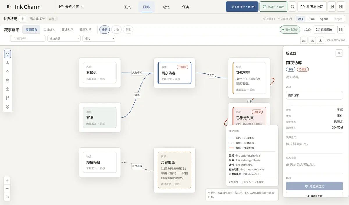Add a new chapter with the plus icon
349x205 pixels.
click(23, 19)
